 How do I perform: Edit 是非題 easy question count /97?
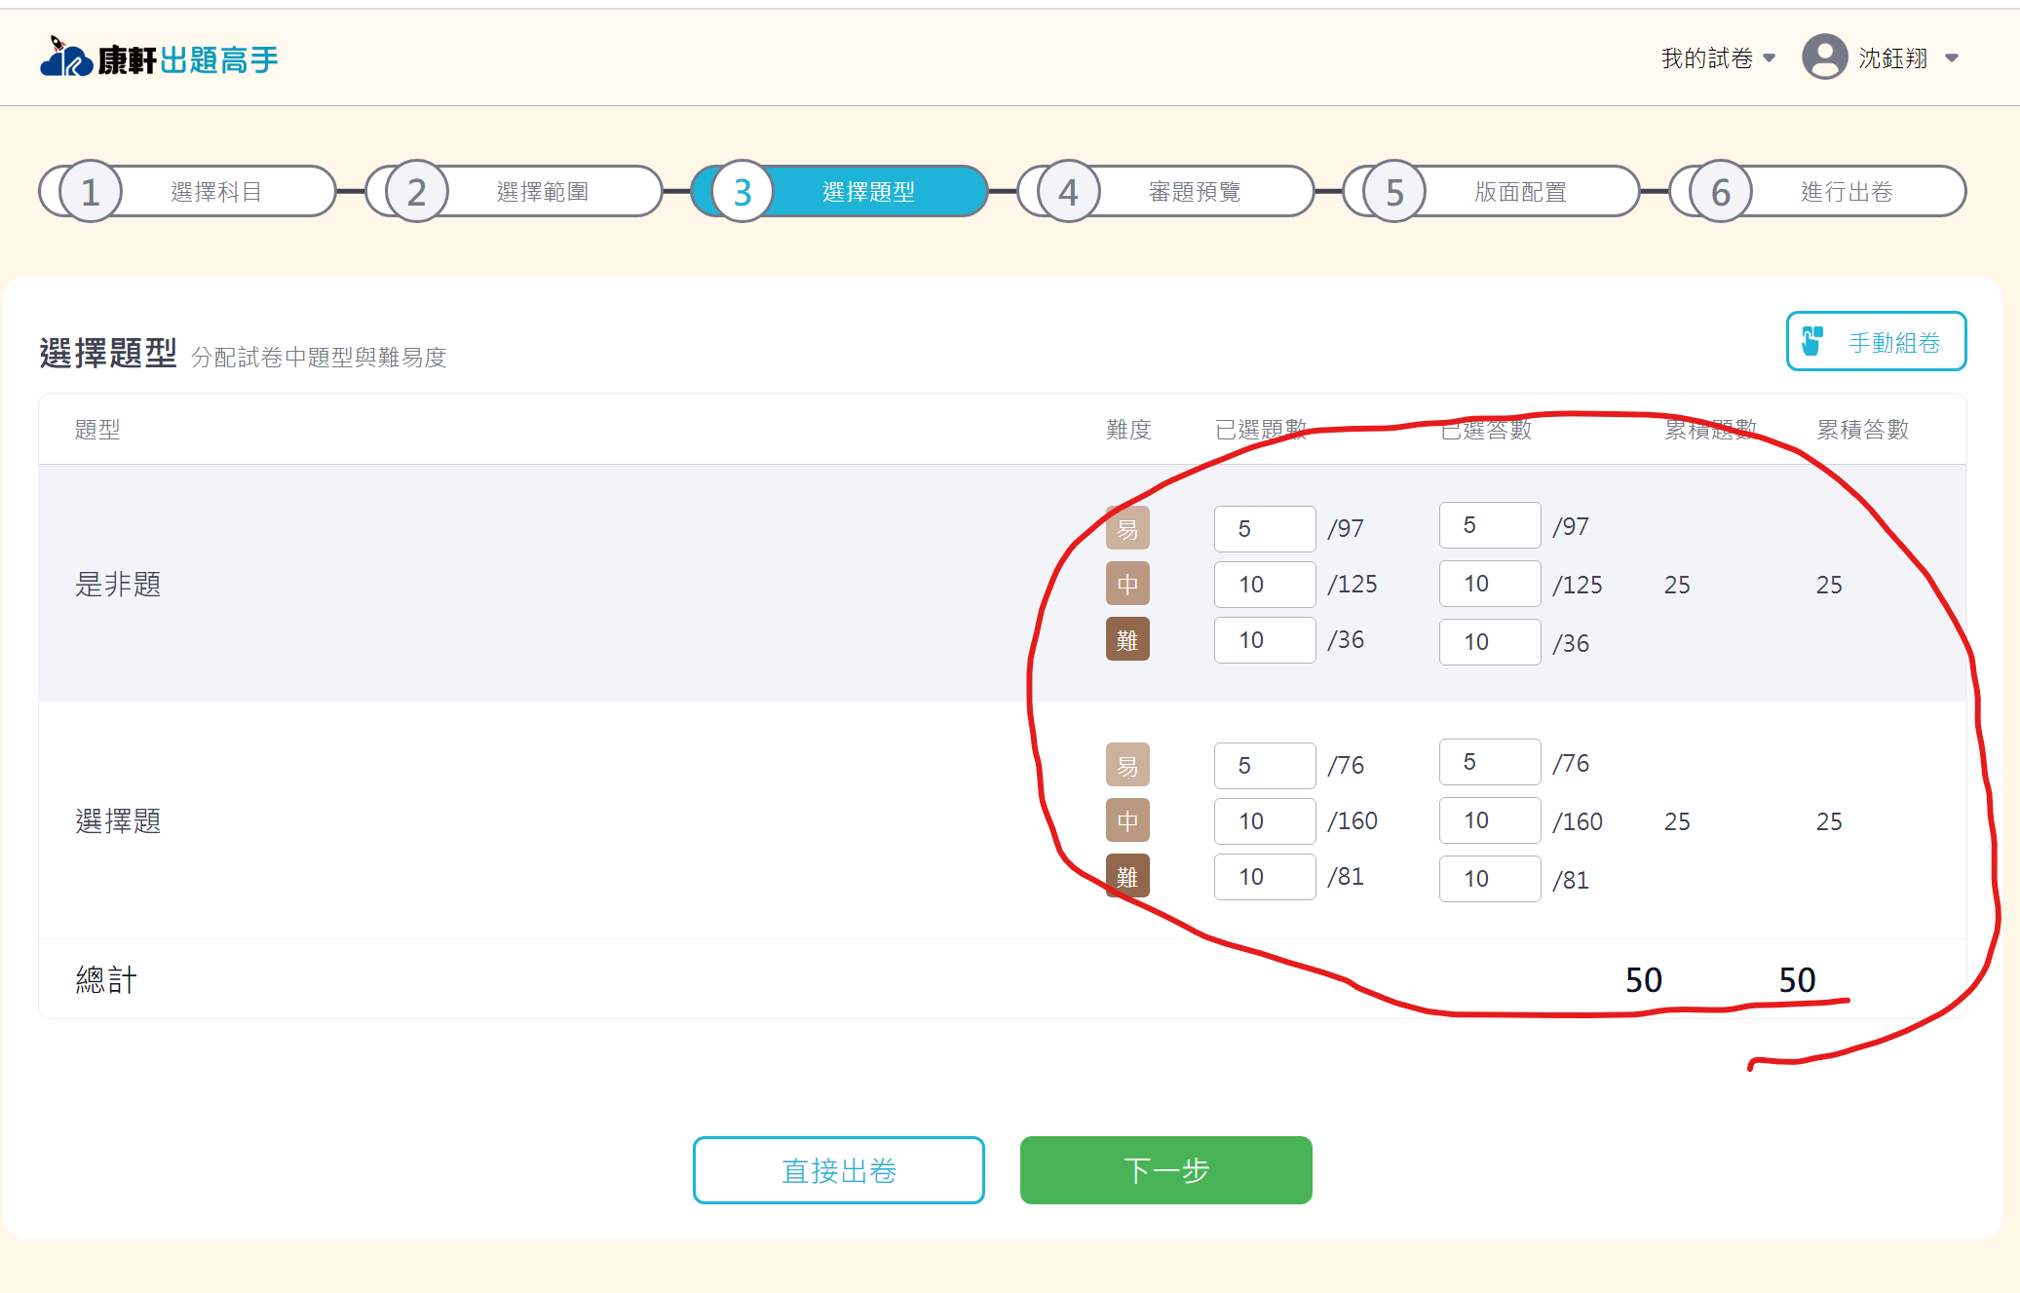(1265, 528)
